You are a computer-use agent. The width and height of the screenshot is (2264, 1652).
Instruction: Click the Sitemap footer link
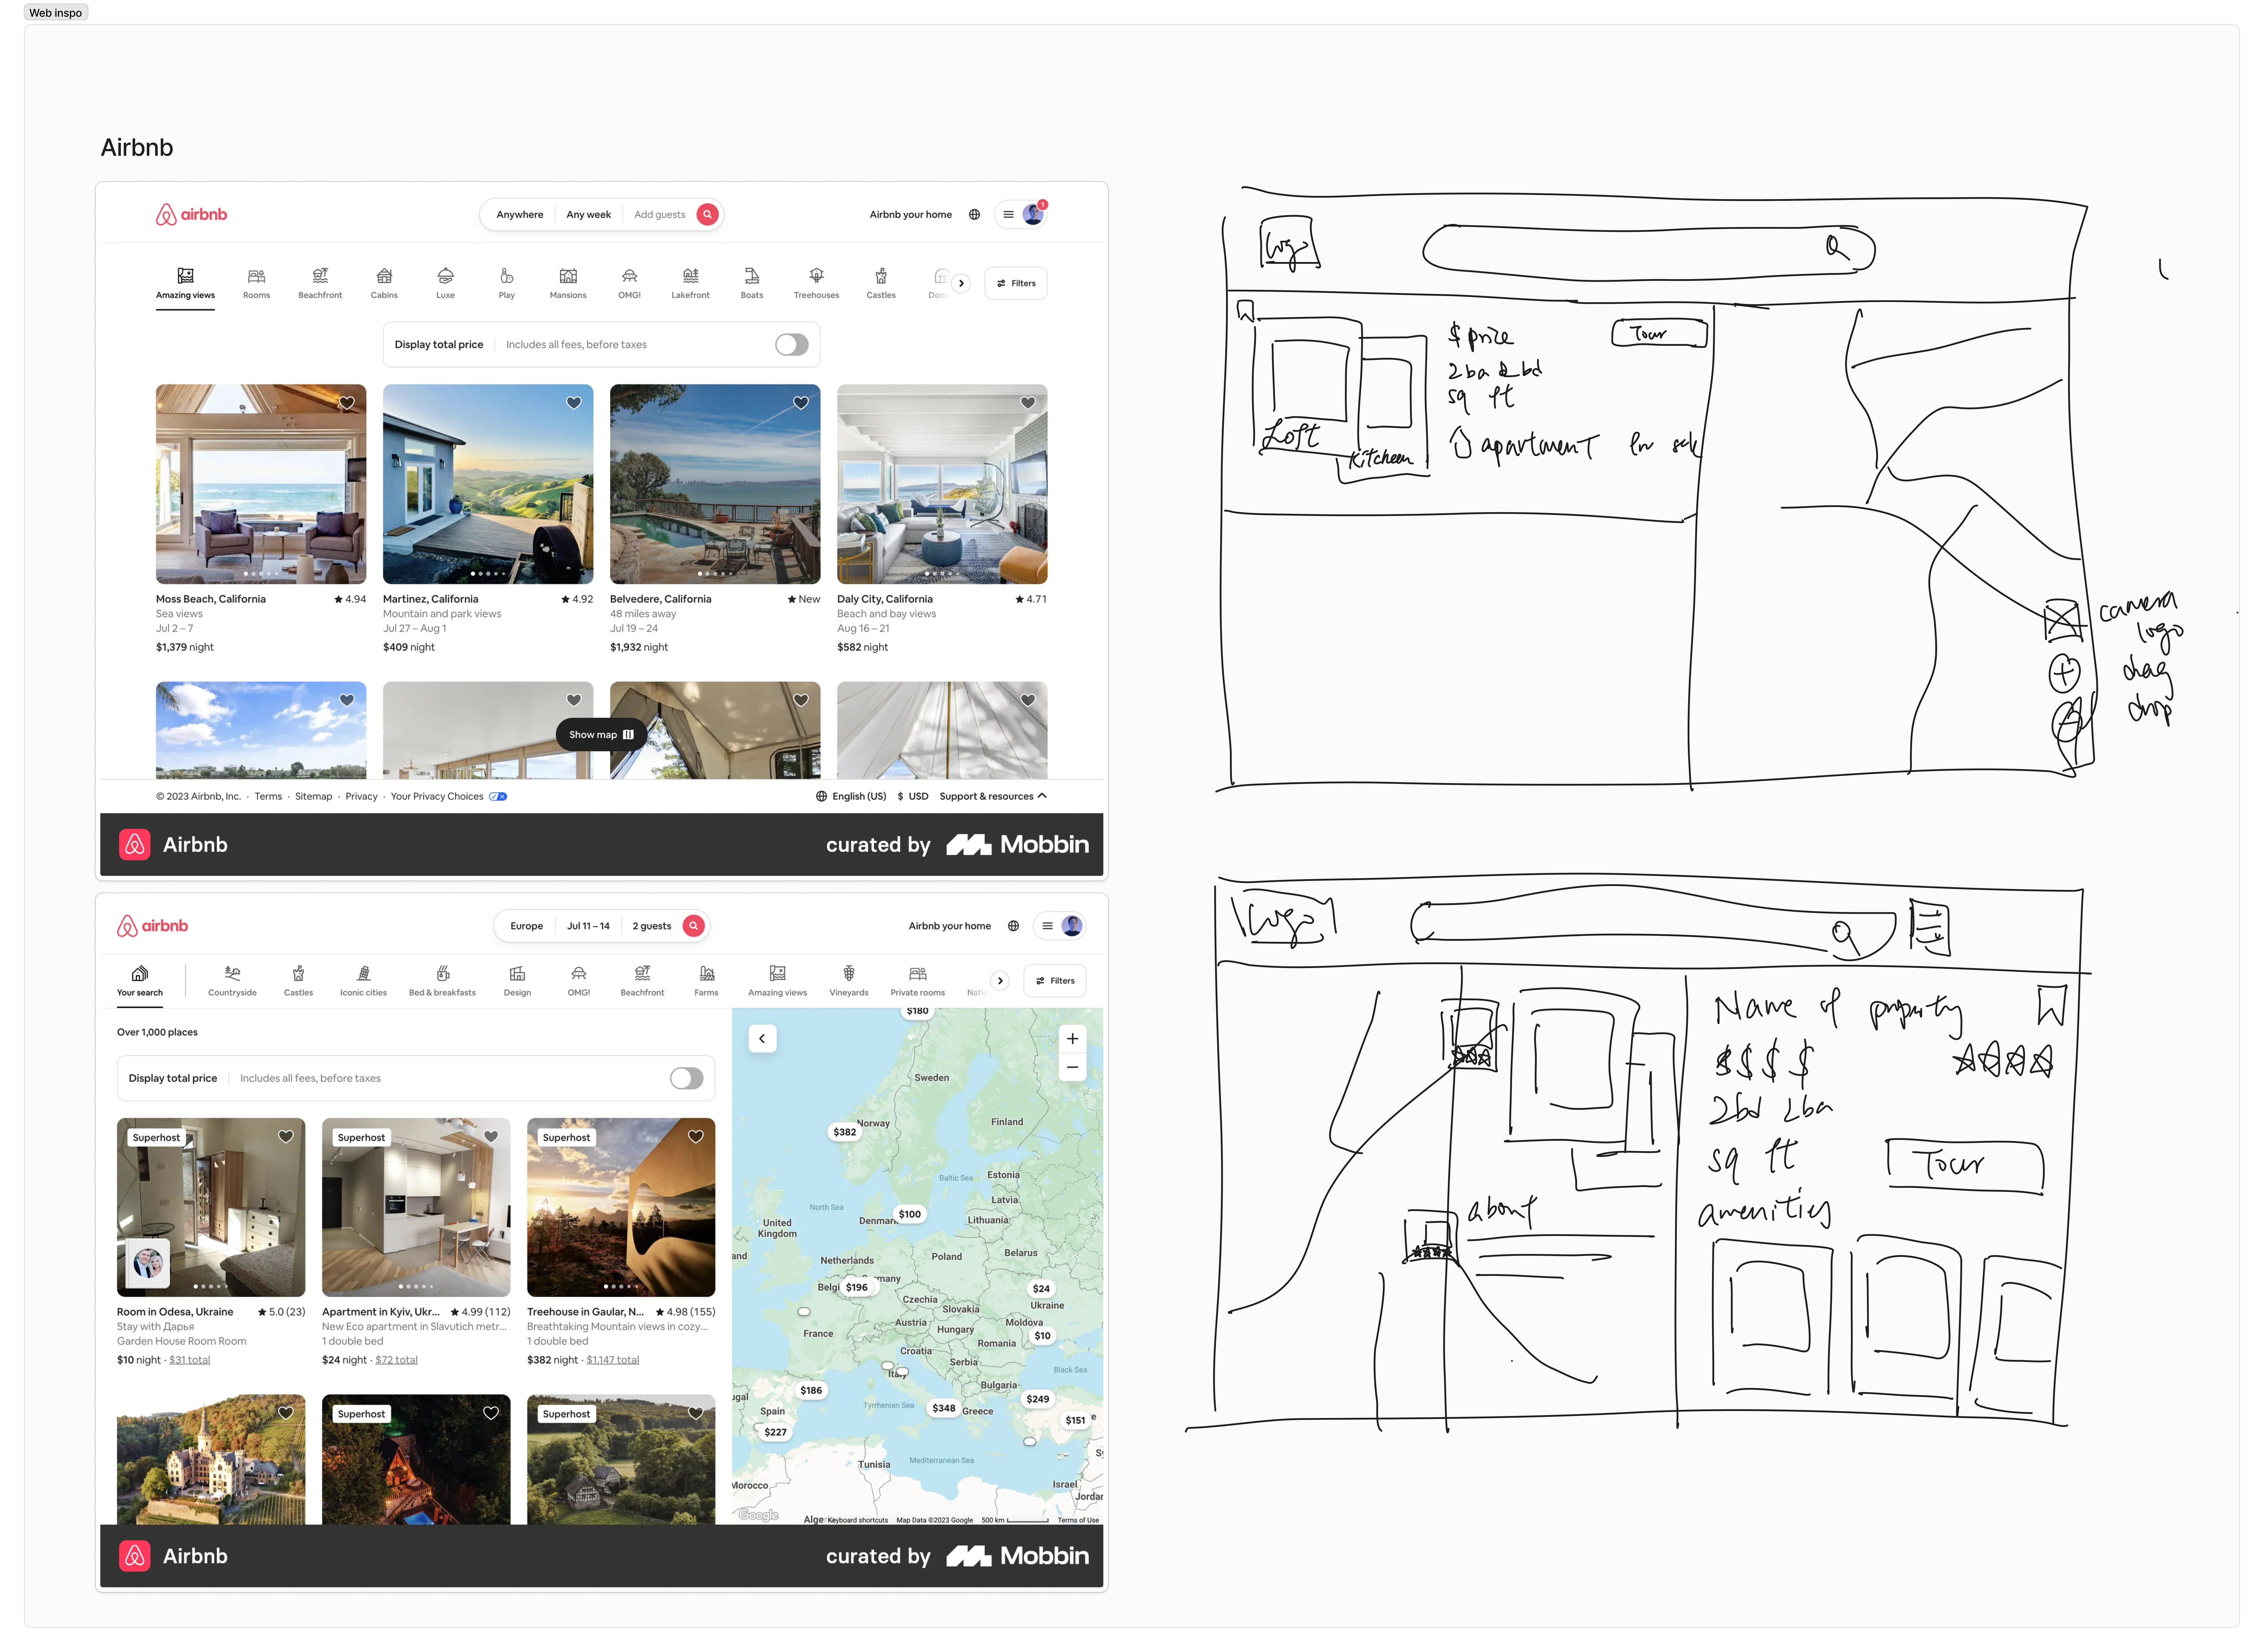coord(313,797)
